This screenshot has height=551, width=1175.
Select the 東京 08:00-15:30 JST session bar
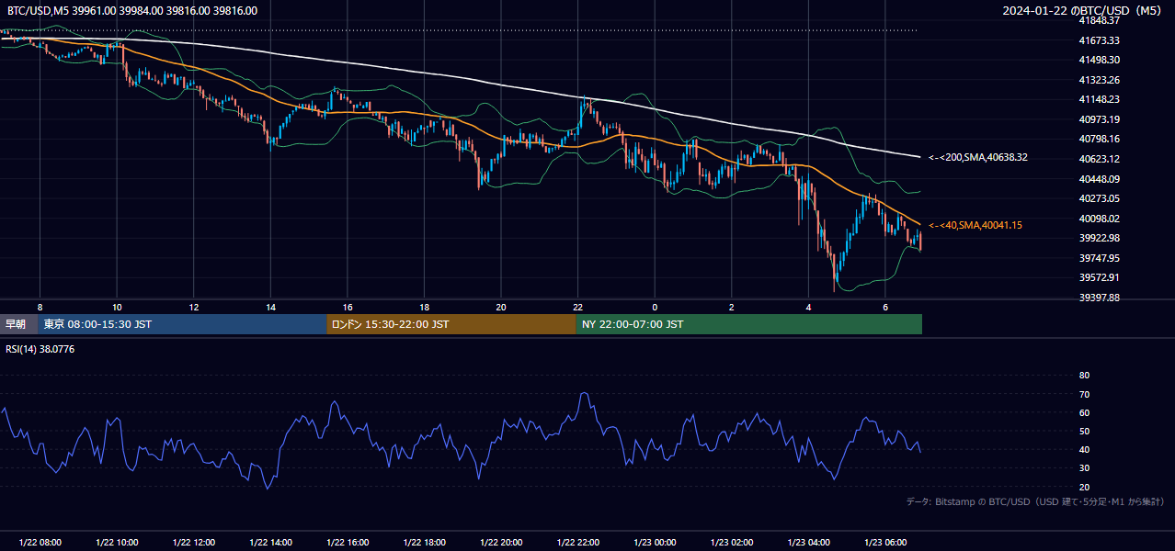[183, 324]
